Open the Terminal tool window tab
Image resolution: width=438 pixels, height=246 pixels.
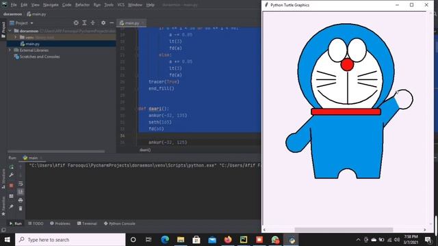tap(87, 223)
